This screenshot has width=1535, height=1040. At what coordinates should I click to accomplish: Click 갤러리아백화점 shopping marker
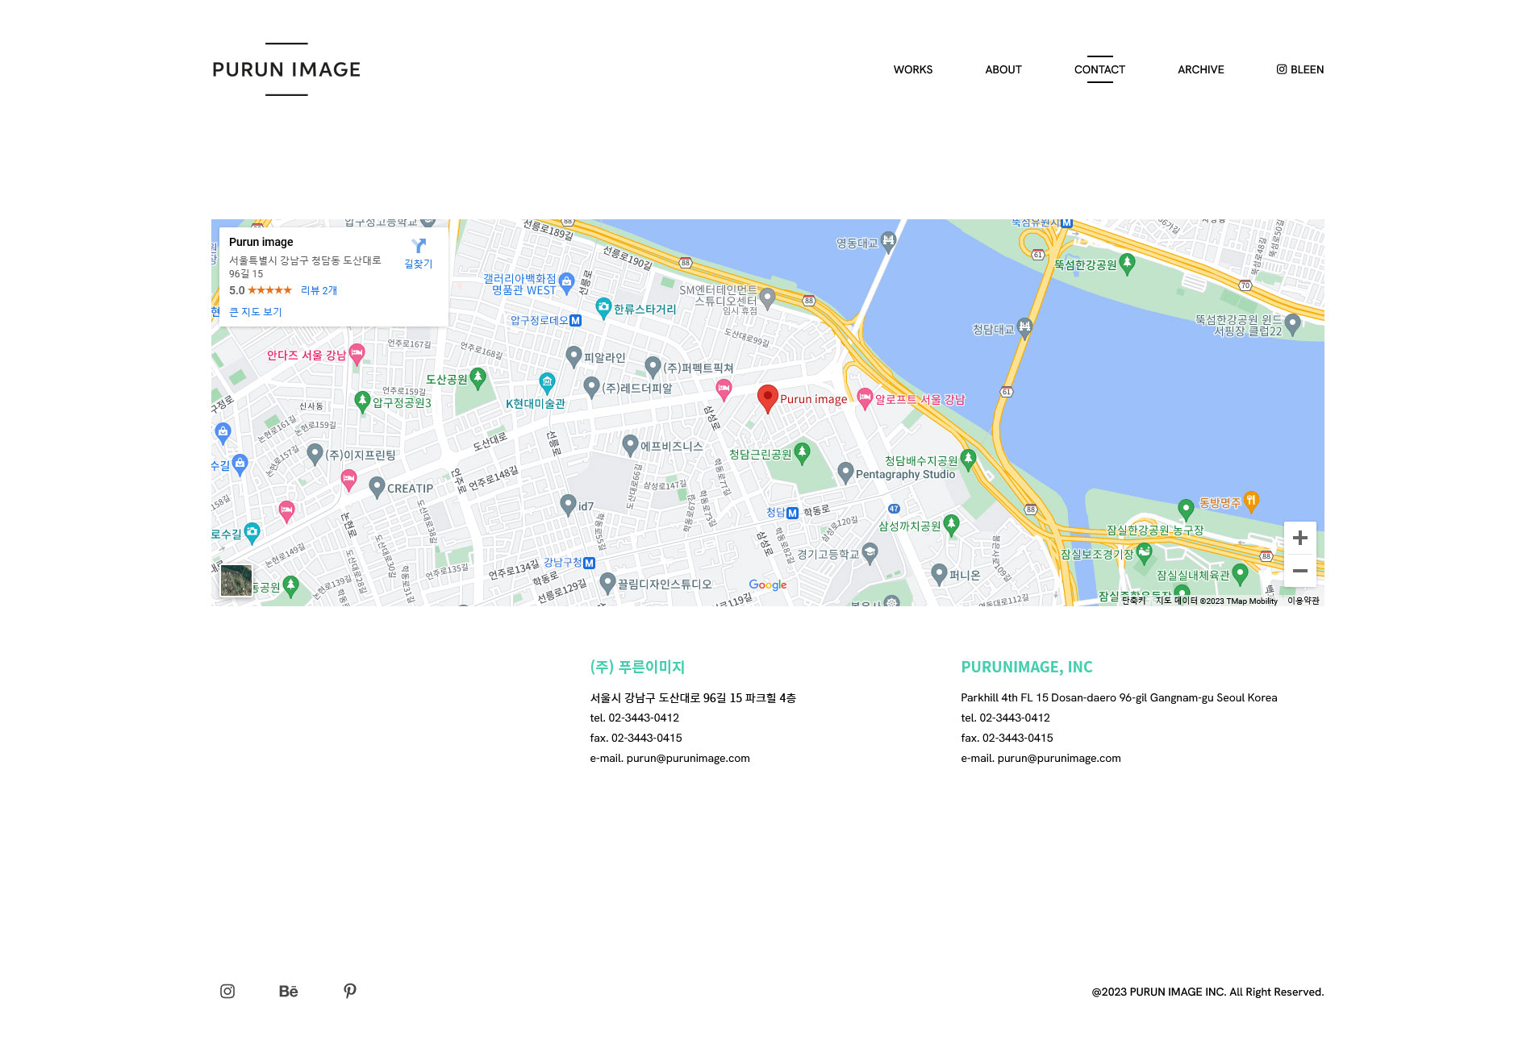[x=566, y=282]
